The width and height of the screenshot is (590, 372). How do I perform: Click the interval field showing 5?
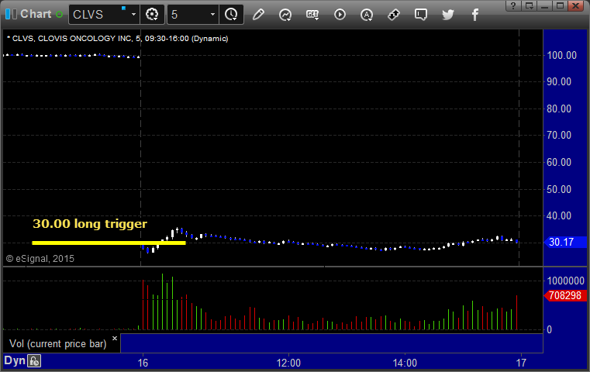pyautogui.click(x=188, y=15)
